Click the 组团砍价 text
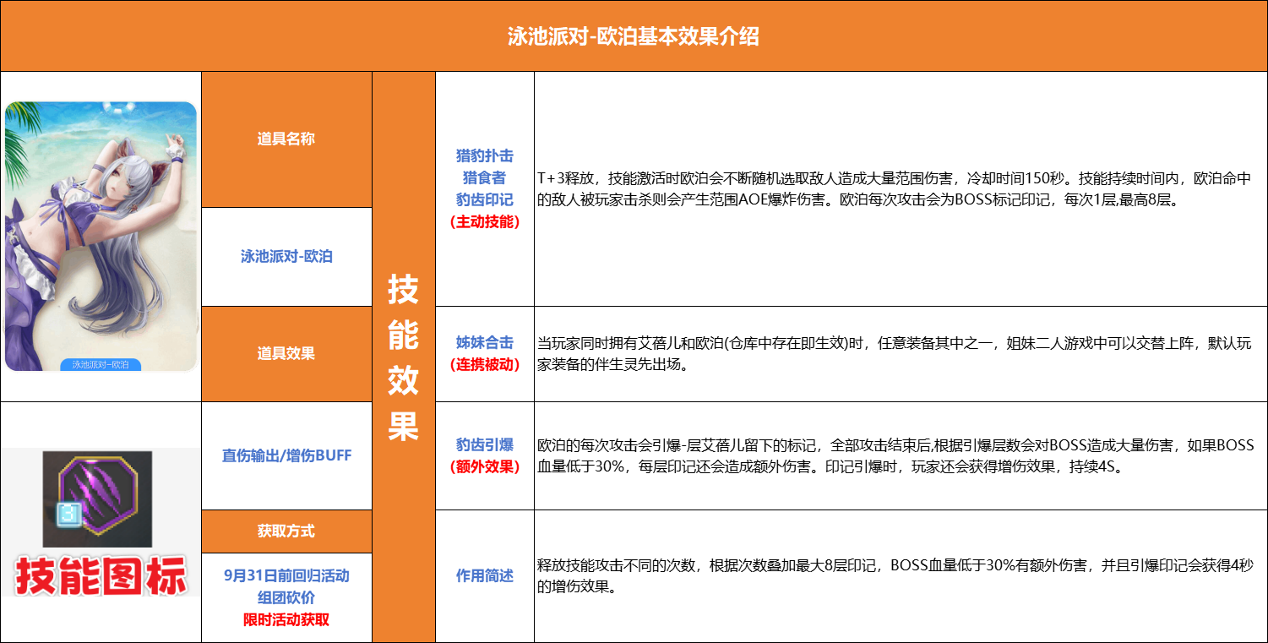The height and width of the screenshot is (643, 1268). (286, 597)
